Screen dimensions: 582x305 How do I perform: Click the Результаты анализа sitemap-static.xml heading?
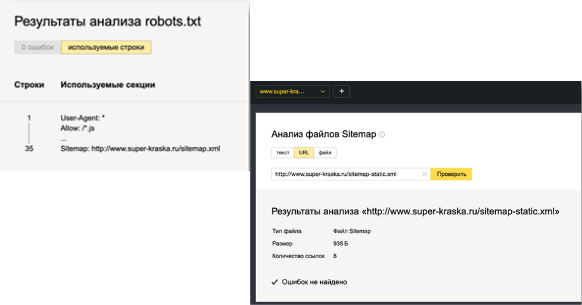coord(416,212)
